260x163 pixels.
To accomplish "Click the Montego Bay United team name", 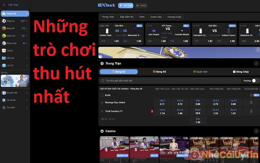I will (x=115, y=102).
